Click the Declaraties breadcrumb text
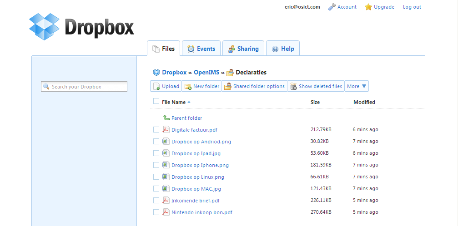Screen dimensions: 458x226 tap(251, 72)
